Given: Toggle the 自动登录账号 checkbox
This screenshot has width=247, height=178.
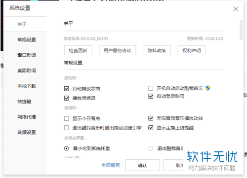Looking at the screenshot, I should [151, 96].
